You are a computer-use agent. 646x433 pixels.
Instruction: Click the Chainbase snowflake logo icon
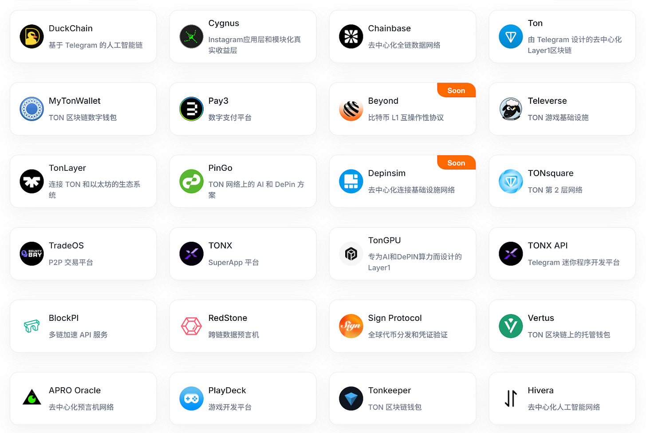(x=351, y=36)
